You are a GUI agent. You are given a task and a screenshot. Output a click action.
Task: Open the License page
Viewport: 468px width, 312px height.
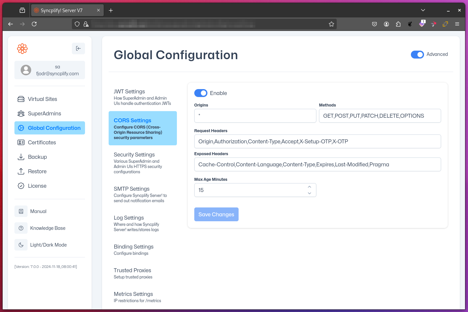pos(50,186)
